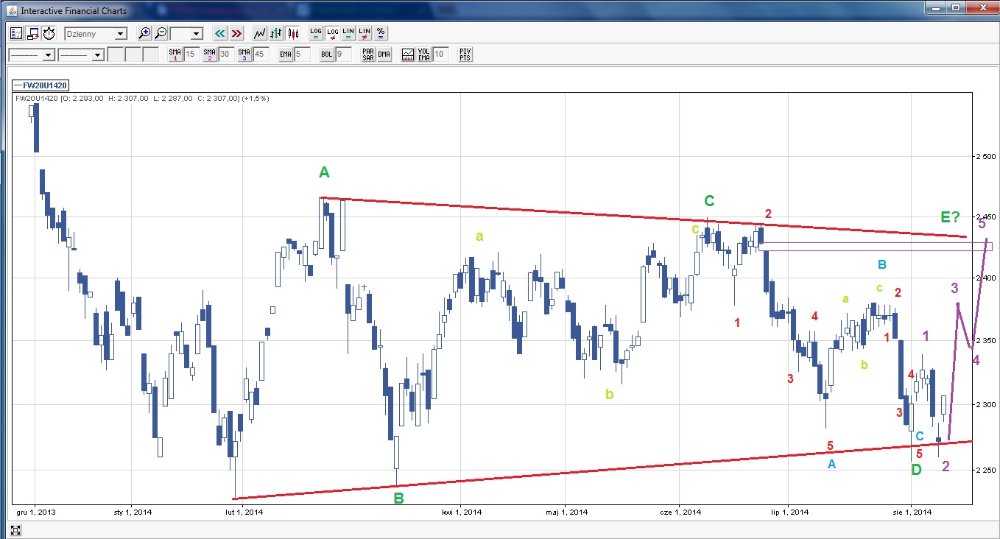Toggle Parabolic SAR indicator
The image size is (1000, 539).
[x=368, y=54]
